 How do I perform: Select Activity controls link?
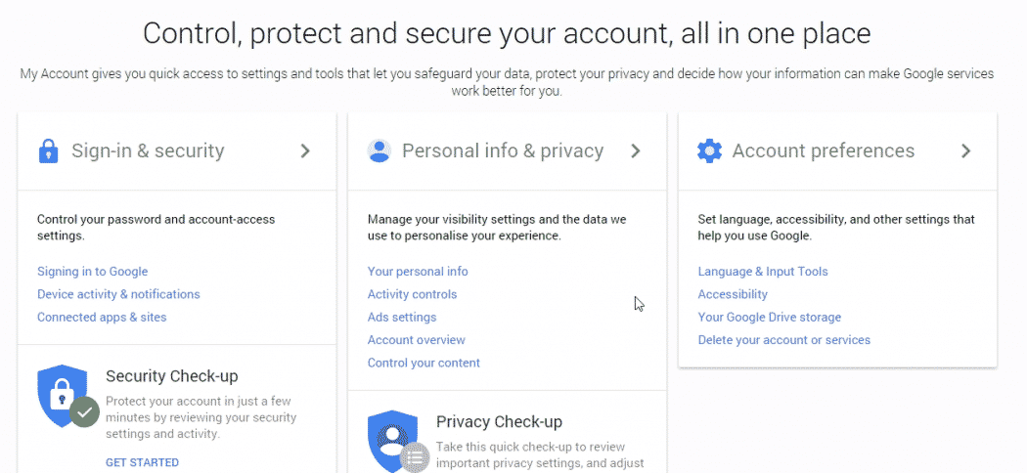[x=412, y=294]
